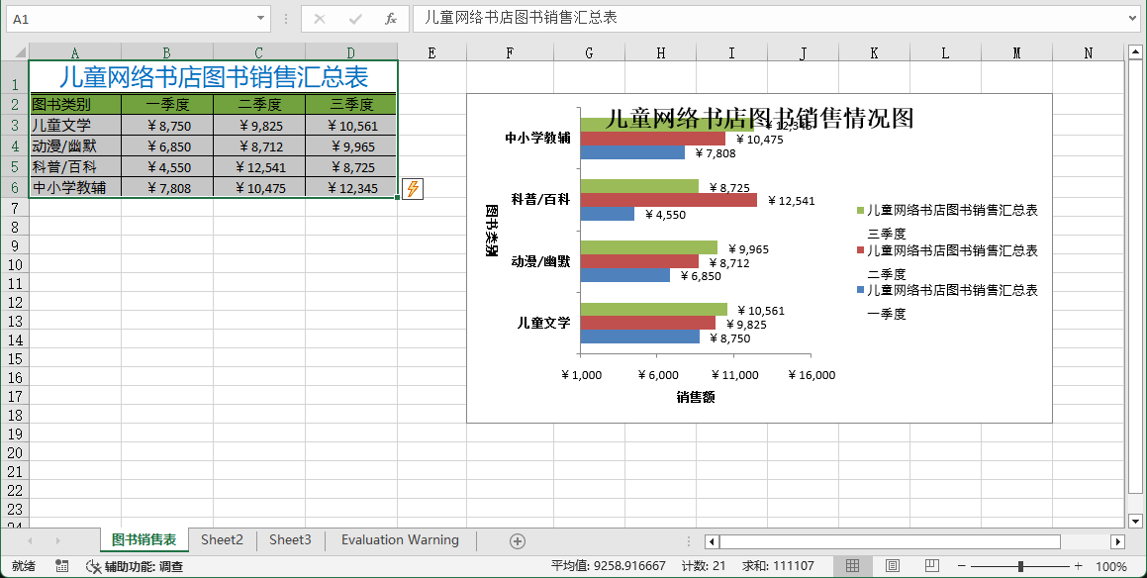This screenshot has width=1147, height=578.
Task: Switch to Page Layout view
Action: pos(892,566)
